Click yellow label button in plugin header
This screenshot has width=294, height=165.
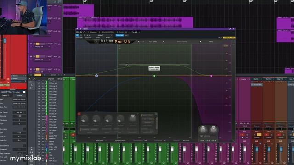point(229,38)
